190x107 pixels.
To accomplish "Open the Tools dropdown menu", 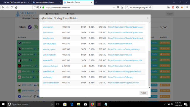I will coord(72,14).
